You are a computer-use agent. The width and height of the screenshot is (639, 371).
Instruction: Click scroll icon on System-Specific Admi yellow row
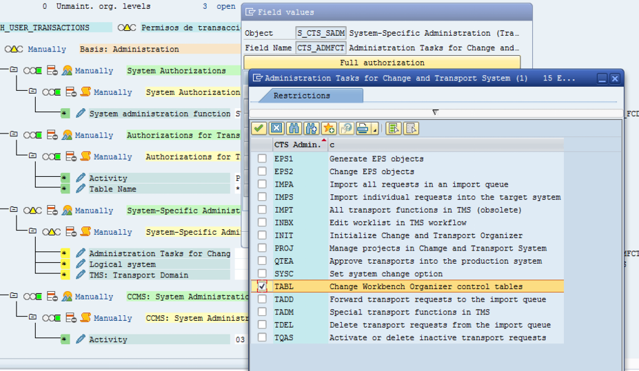[85, 232]
